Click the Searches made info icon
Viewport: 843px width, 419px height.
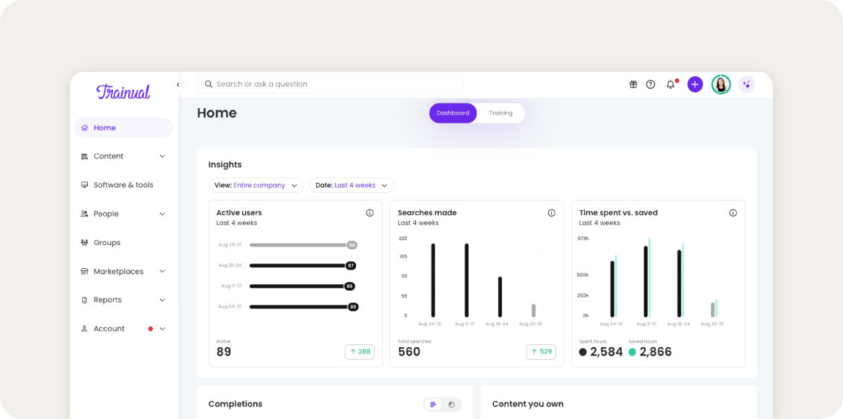coord(551,213)
